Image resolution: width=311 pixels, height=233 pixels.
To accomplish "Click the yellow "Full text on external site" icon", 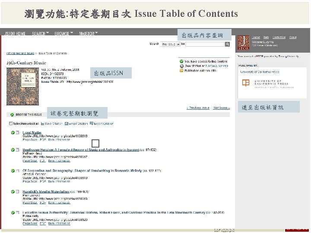I will tap(181, 70).
